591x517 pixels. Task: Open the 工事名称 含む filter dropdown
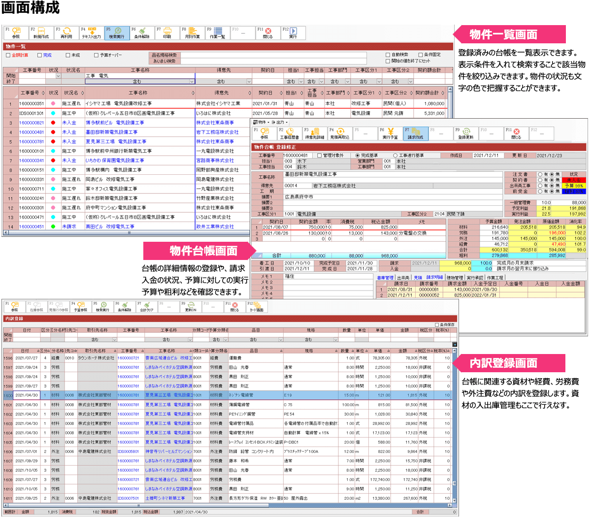click(192, 82)
